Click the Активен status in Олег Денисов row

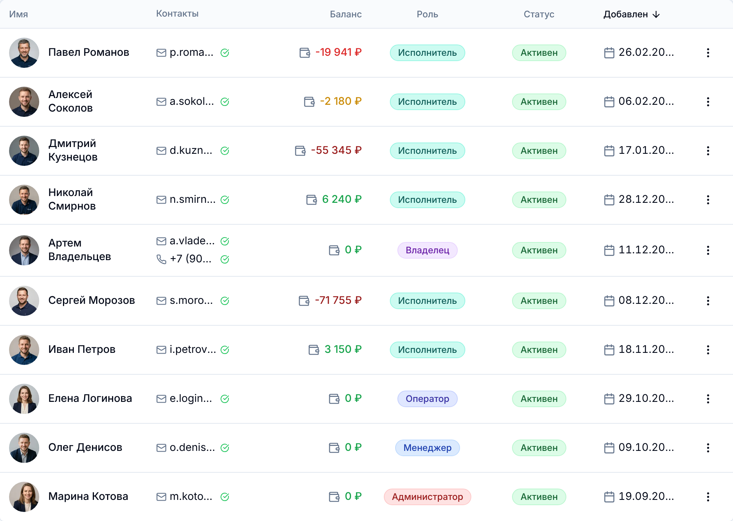pyautogui.click(x=539, y=448)
